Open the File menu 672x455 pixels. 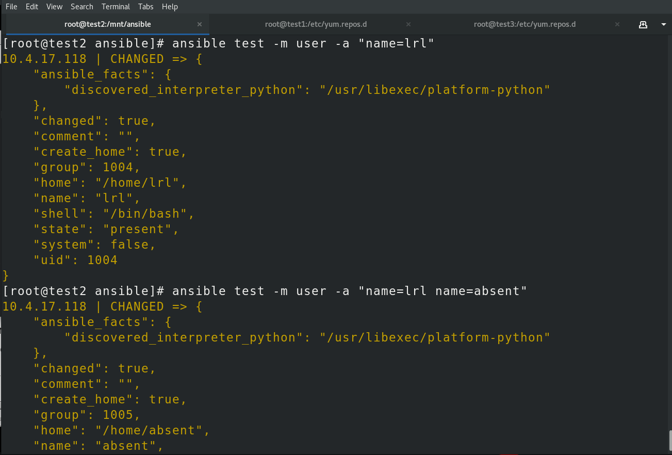pyautogui.click(x=11, y=7)
